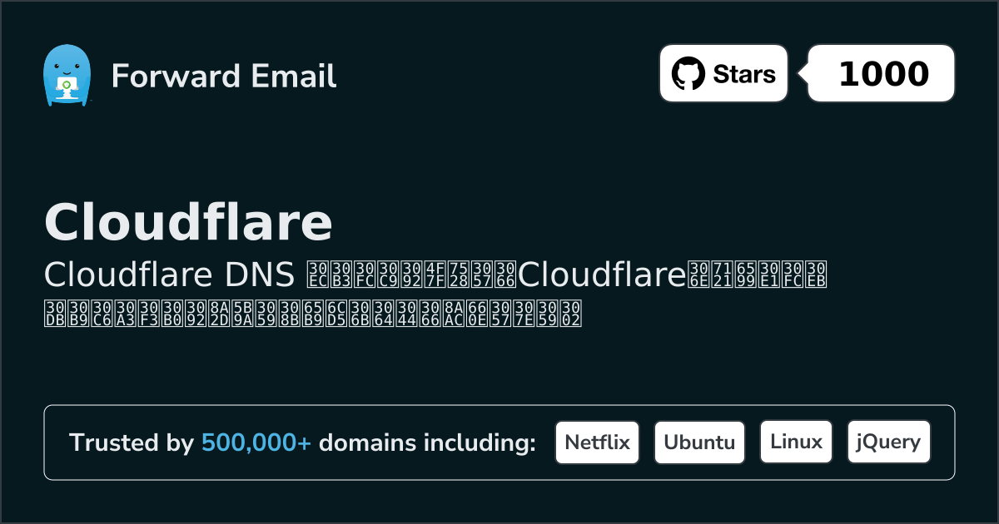Pick the Linux badge

[796, 442]
